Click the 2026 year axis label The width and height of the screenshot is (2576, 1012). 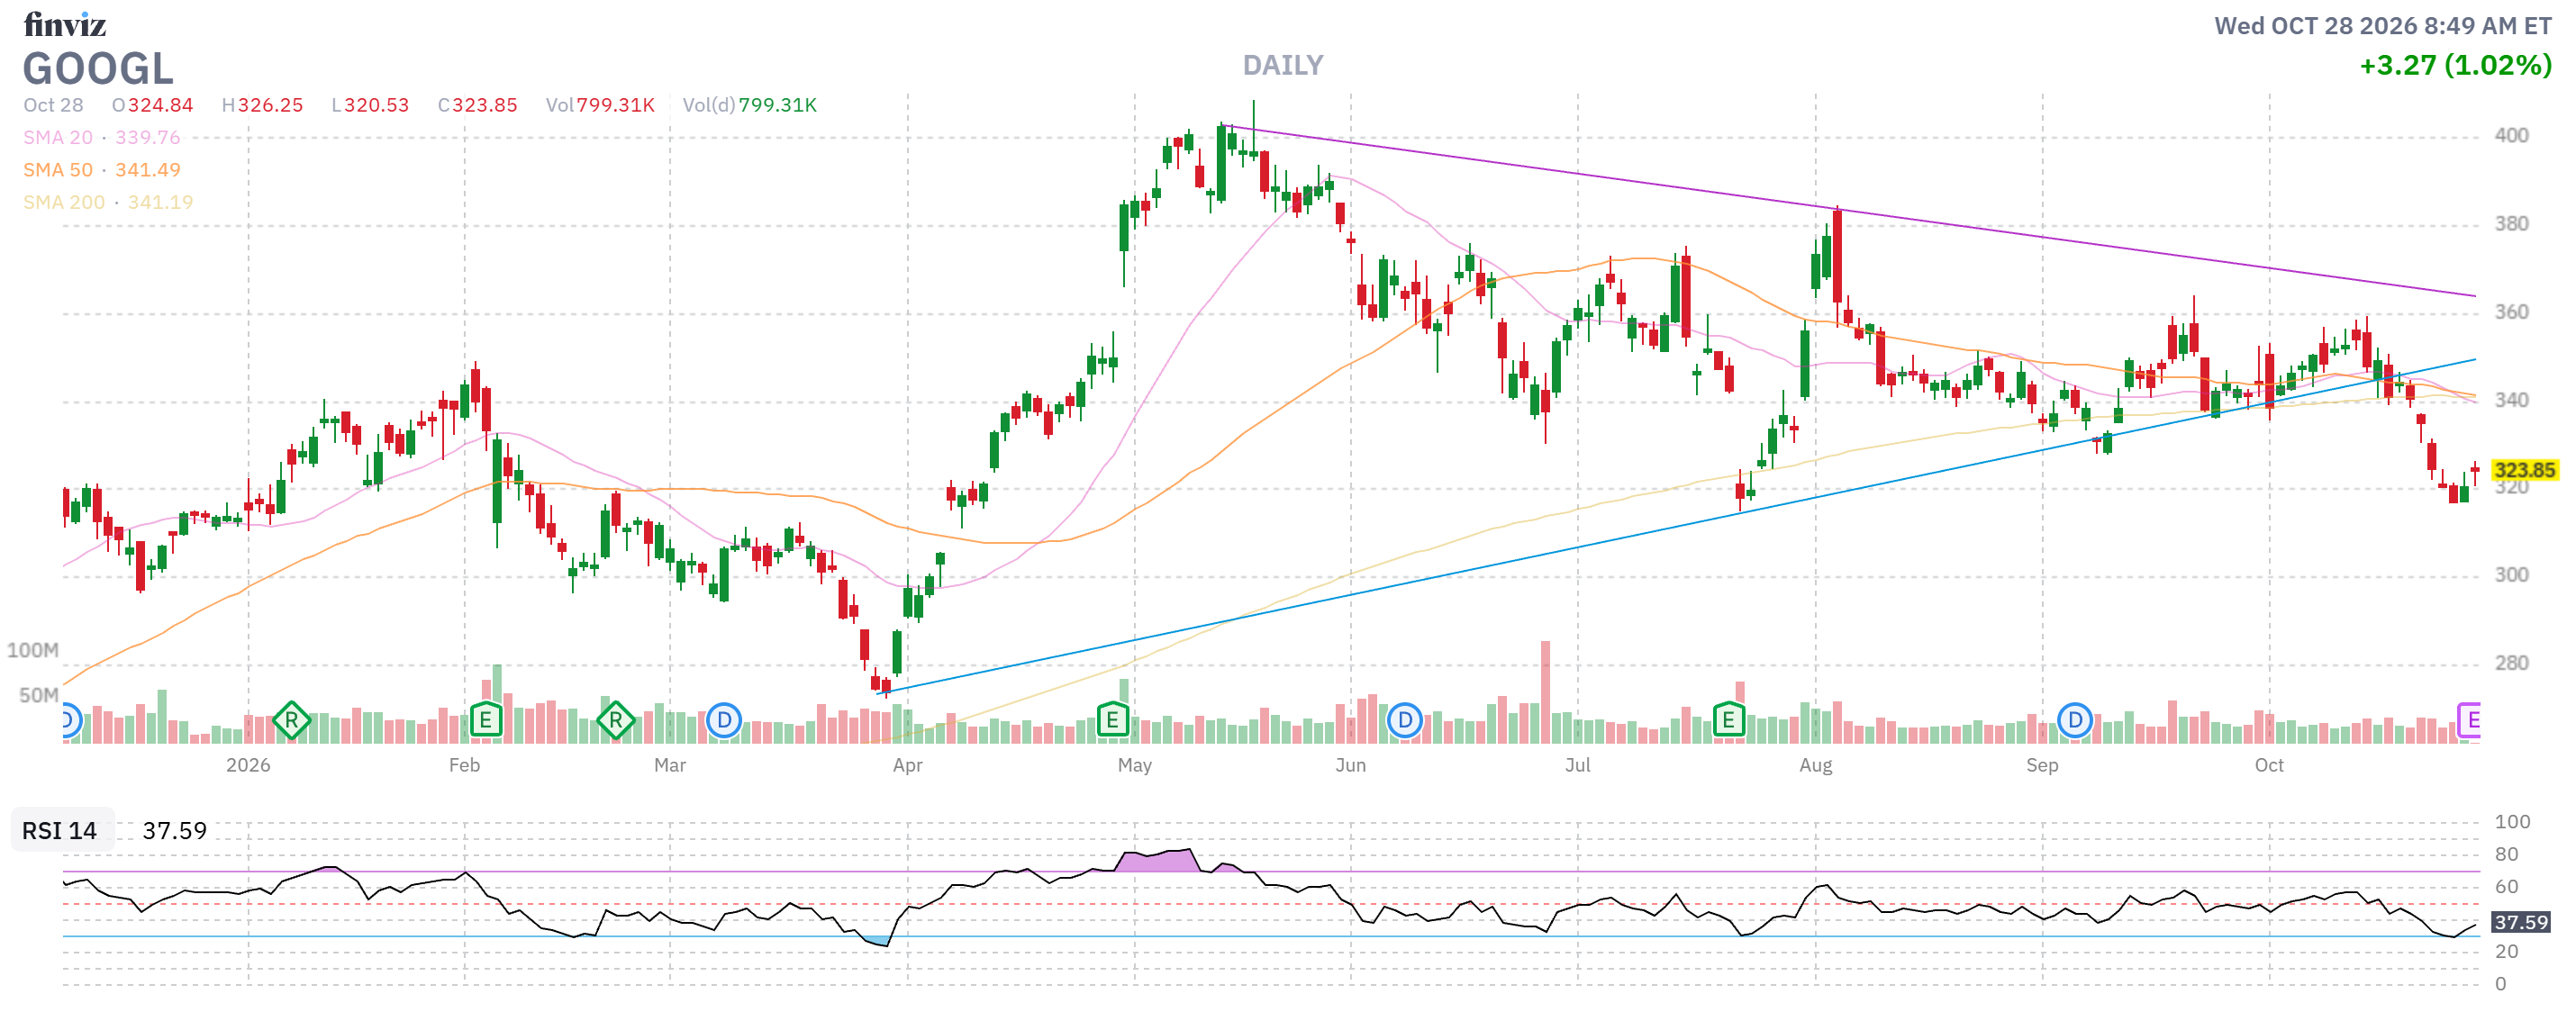coord(248,765)
